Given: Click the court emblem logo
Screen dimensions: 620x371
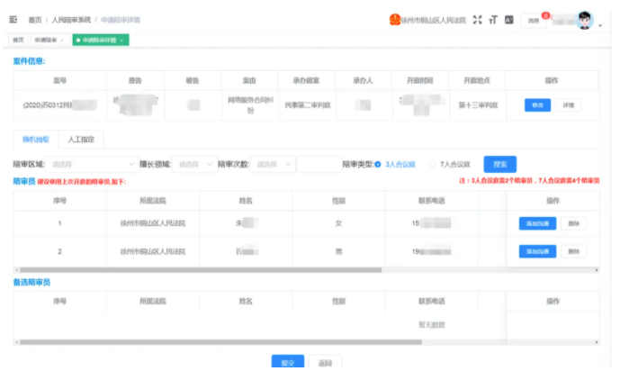Looking at the screenshot, I should 394,19.
